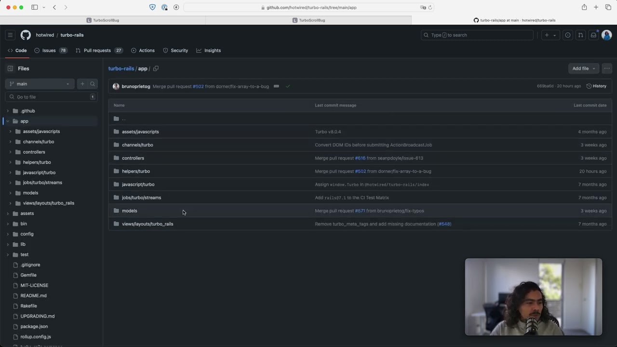This screenshot has height=347, width=617.
Task: Open the hotwired organization link
Action: pyautogui.click(x=45, y=35)
